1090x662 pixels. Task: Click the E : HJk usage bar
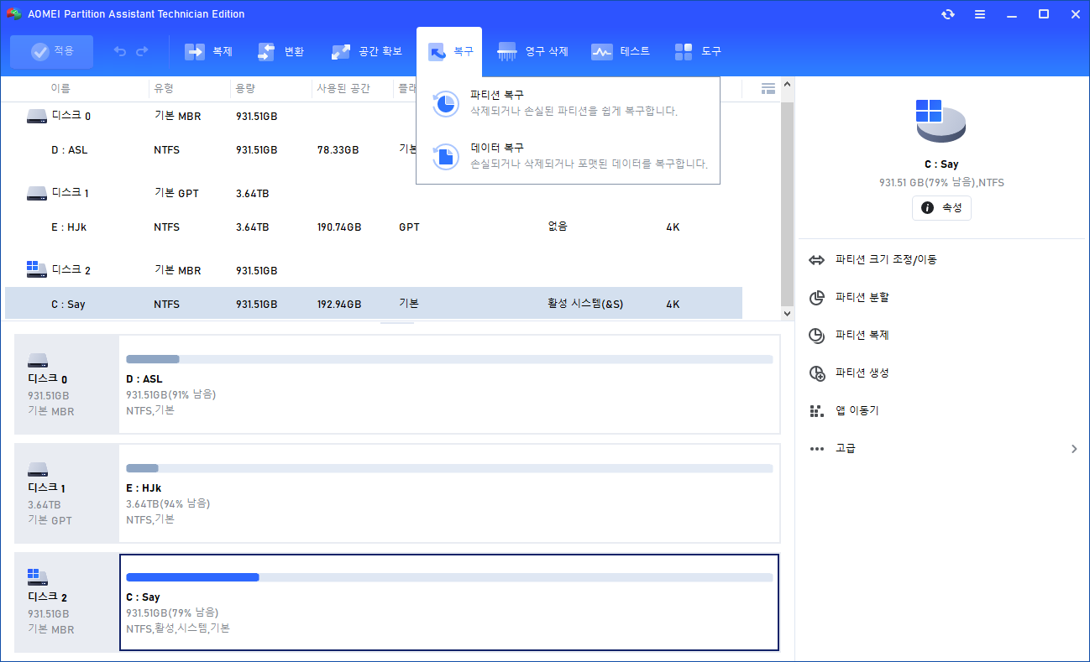(449, 468)
